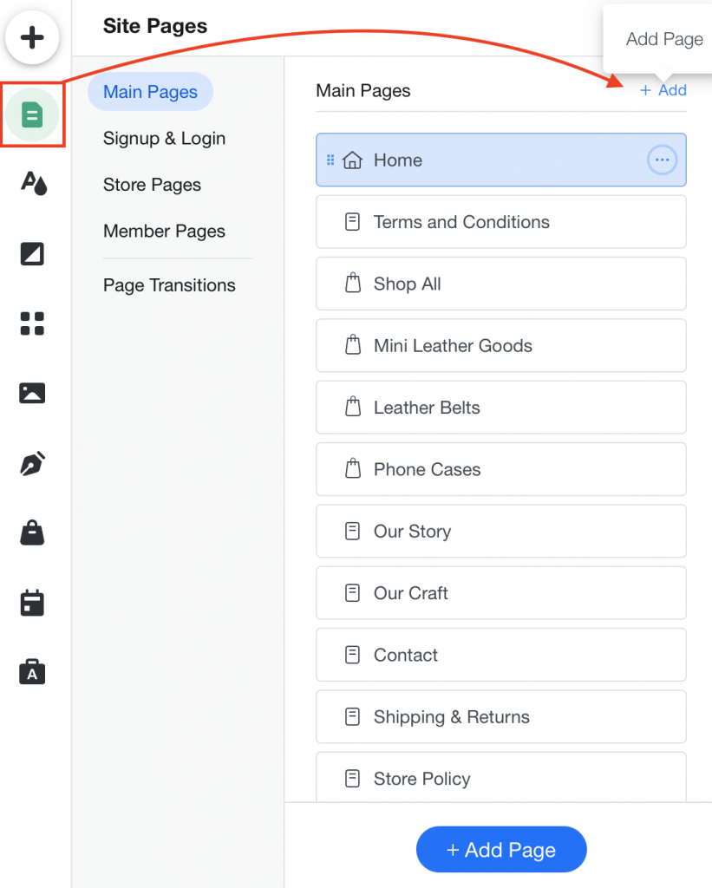Open the App Market briefcase icon
The image size is (712, 888).
(32, 670)
